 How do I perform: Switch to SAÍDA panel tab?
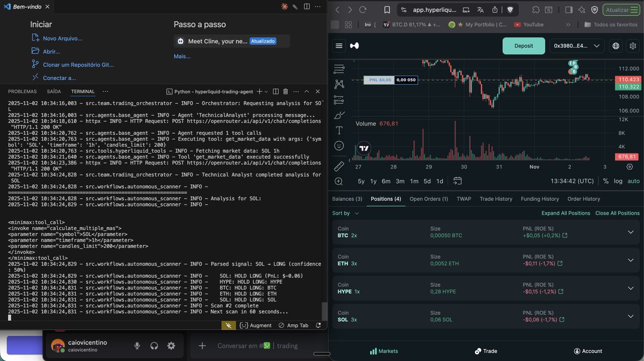54,92
